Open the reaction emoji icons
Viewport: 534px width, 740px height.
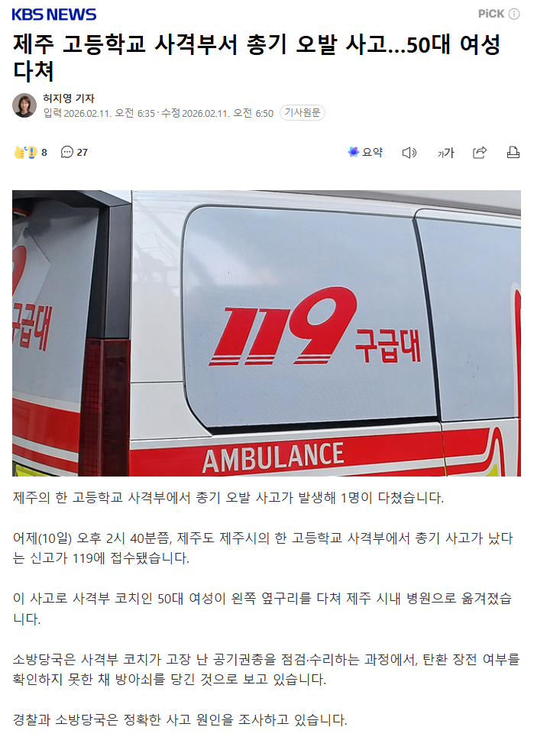point(25,153)
